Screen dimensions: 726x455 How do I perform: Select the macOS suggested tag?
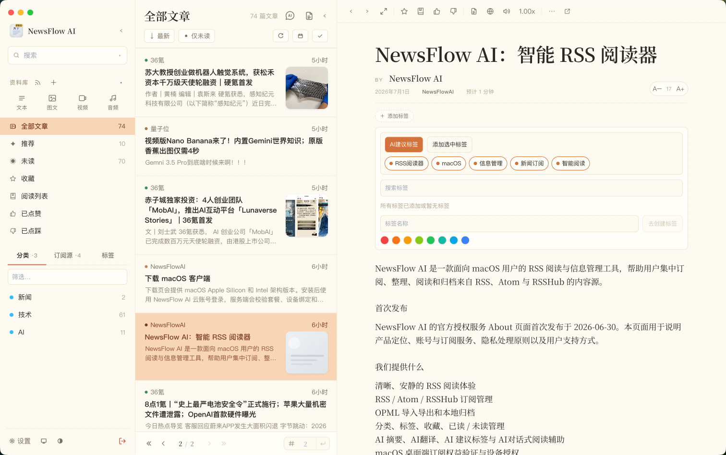pyautogui.click(x=448, y=164)
